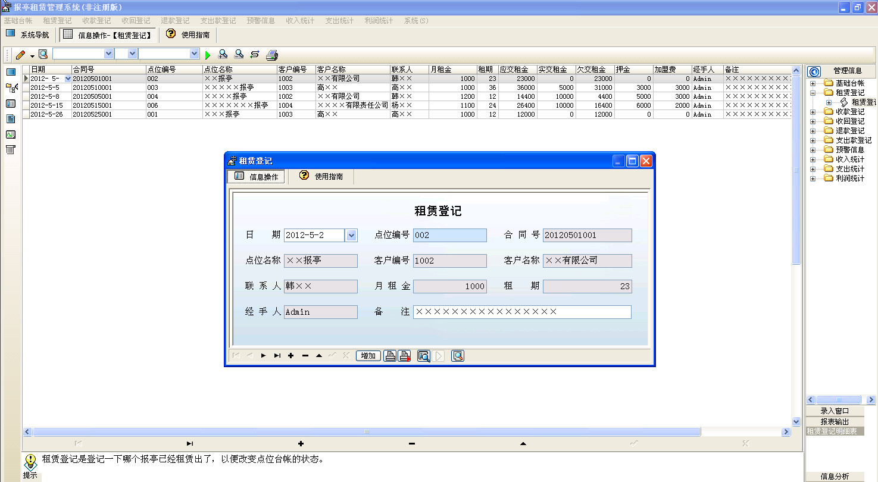Image resolution: width=878 pixels, height=482 pixels.
Task: Click the 备注 text field in dialog
Action: 522,312
